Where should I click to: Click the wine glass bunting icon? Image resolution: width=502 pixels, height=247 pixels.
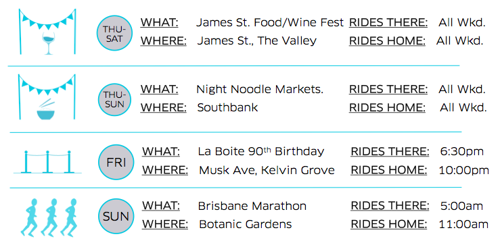(47, 32)
